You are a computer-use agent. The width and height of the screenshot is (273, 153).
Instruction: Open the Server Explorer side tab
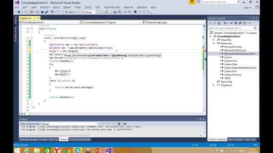(16, 34)
